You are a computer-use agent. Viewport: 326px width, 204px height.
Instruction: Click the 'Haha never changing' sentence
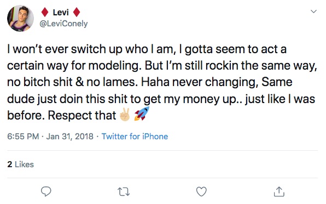[199, 82]
